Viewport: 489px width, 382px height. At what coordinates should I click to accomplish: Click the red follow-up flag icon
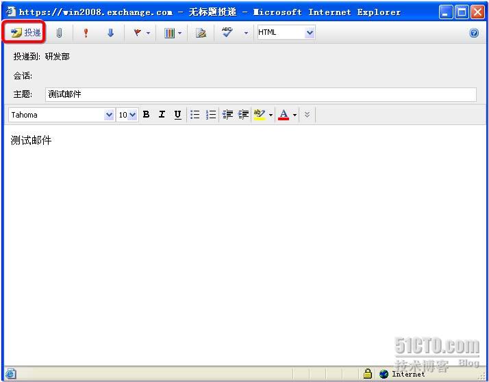137,33
